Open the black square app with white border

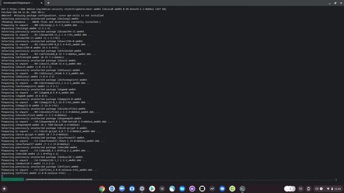click(202, 189)
